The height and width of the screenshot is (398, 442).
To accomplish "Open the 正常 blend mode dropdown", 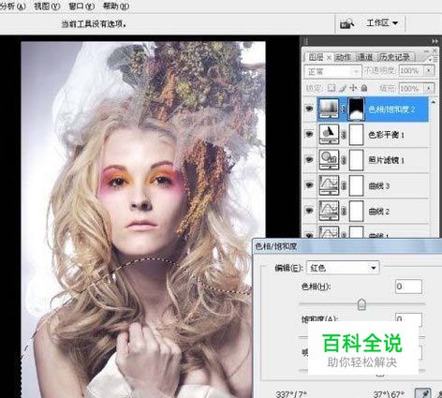I will [332, 71].
